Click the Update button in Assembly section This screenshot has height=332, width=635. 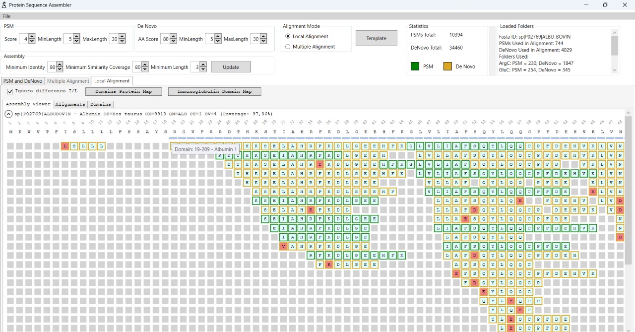click(231, 66)
